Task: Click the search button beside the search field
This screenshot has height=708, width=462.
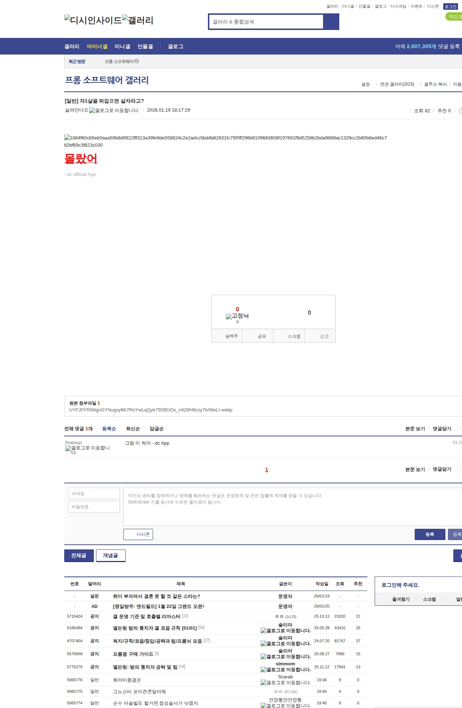Action: [331, 22]
